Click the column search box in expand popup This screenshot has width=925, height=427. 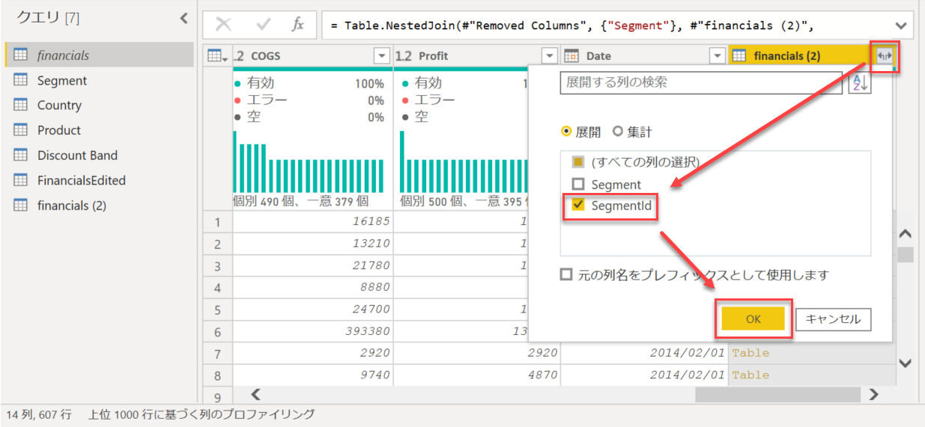pyautogui.click(x=700, y=82)
